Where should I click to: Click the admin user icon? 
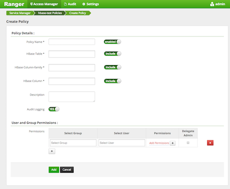pyautogui.click(x=212, y=4)
